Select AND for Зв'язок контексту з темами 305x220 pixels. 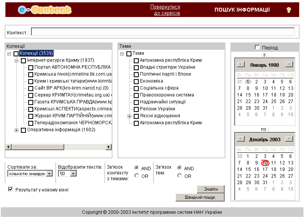pyautogui.click(x=137, y=168)
